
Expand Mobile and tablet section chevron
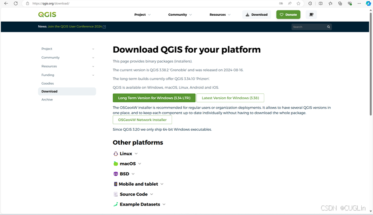[x=162, y=184]
